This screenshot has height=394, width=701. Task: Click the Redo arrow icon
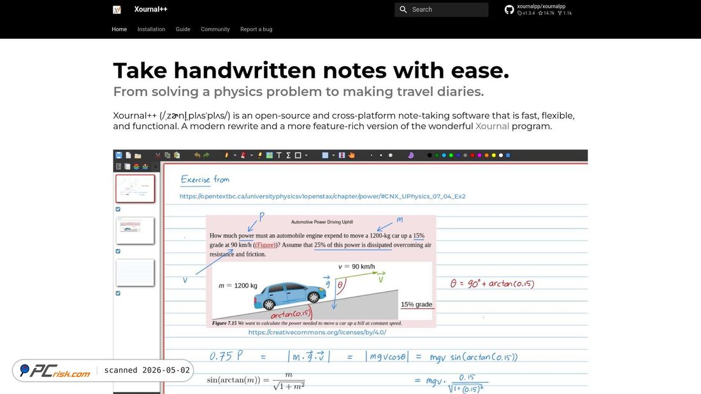pyautogui.click(x=206, y=155)
